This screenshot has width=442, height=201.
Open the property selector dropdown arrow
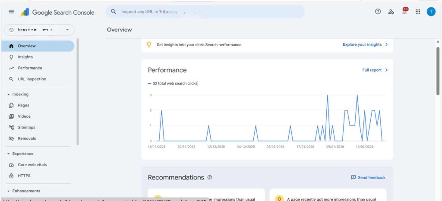point(67,30)
